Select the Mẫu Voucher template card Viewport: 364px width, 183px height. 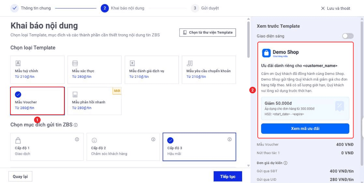37,101
